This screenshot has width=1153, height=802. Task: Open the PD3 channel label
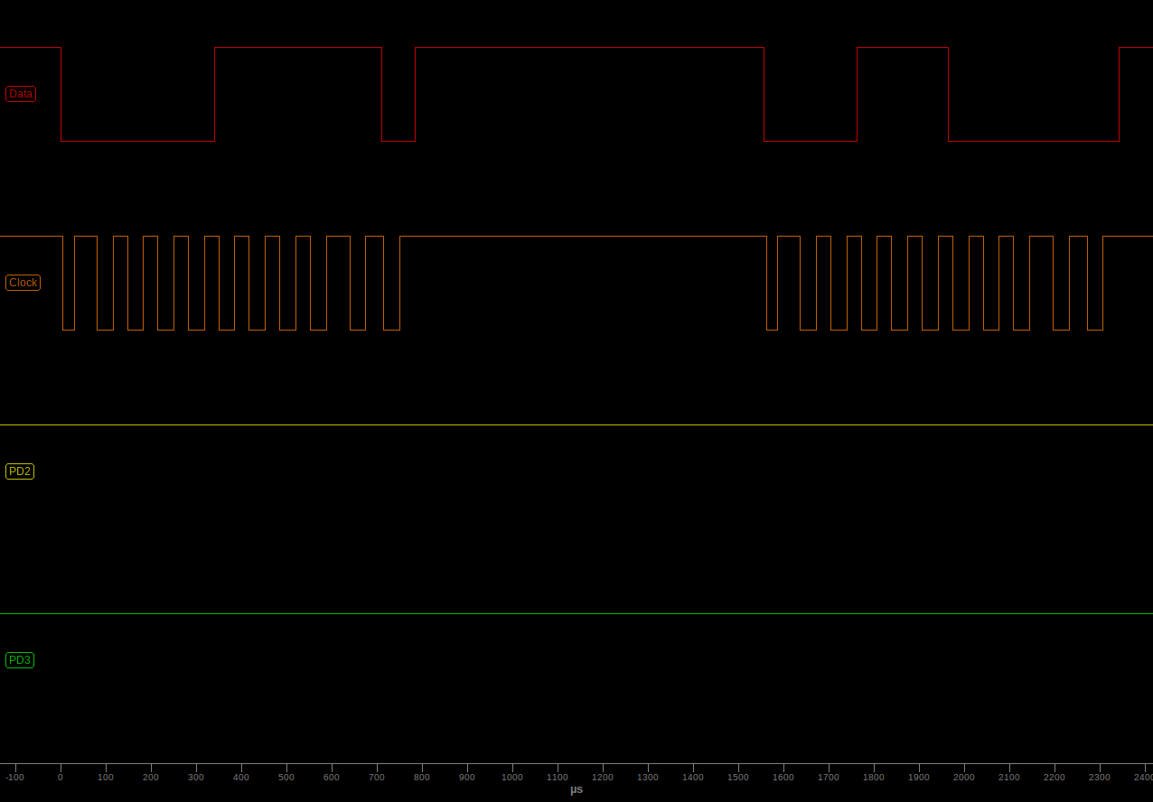20,660
